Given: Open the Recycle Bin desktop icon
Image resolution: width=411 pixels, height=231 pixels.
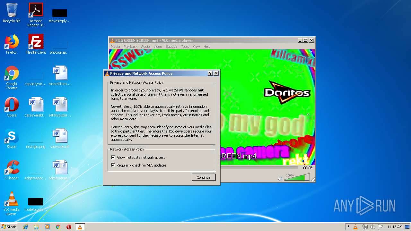Looking at the screenshot, I should point(12,13).
